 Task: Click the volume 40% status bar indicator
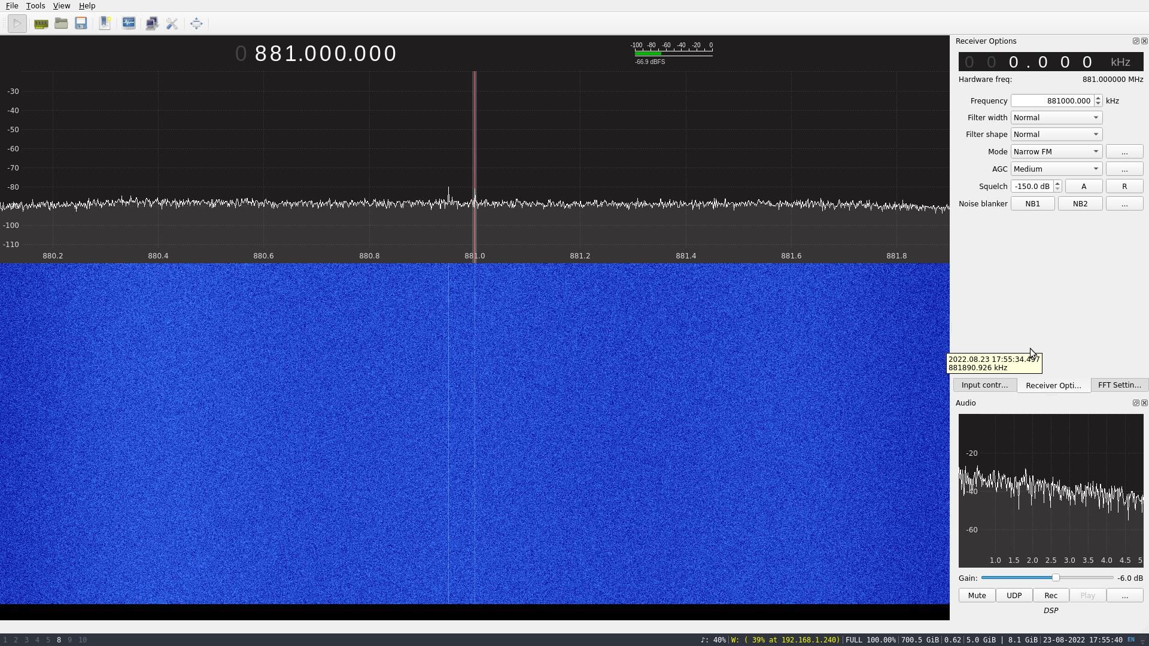point(713,640)
